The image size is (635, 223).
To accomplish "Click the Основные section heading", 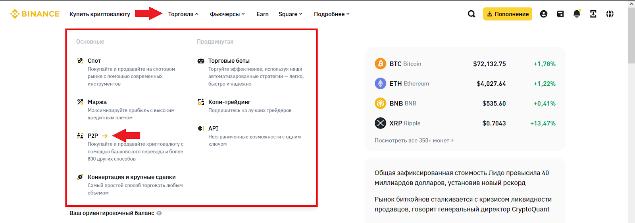I will [90, 42].
